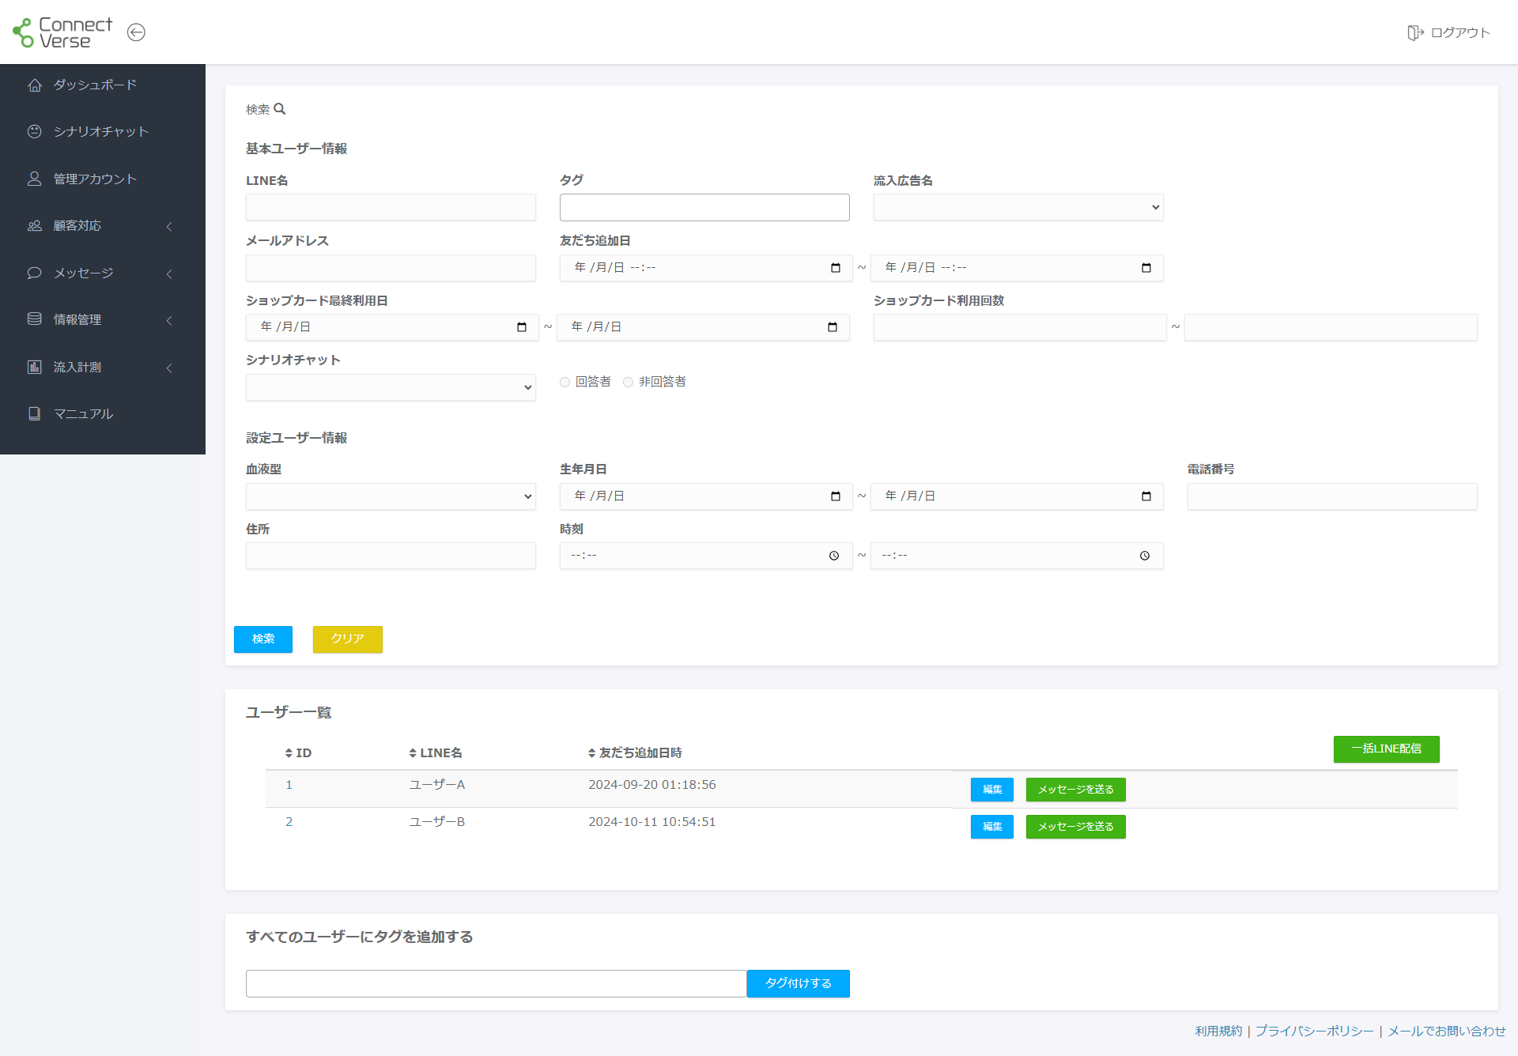Click the yellow クリア button

click(x=348, y=639)
